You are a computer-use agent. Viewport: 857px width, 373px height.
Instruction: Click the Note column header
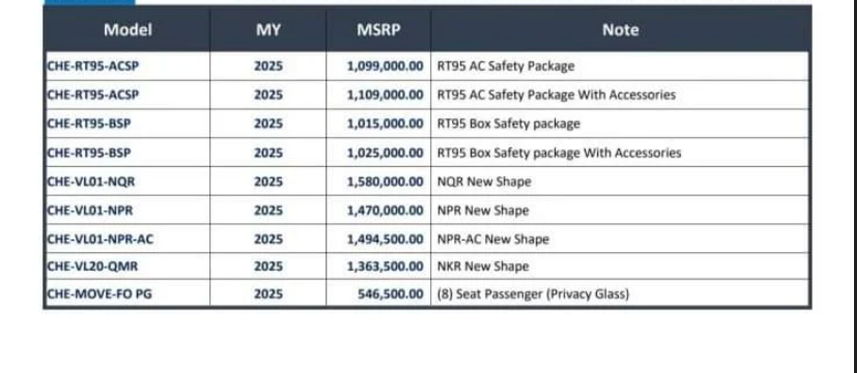[x=620, y=30]
